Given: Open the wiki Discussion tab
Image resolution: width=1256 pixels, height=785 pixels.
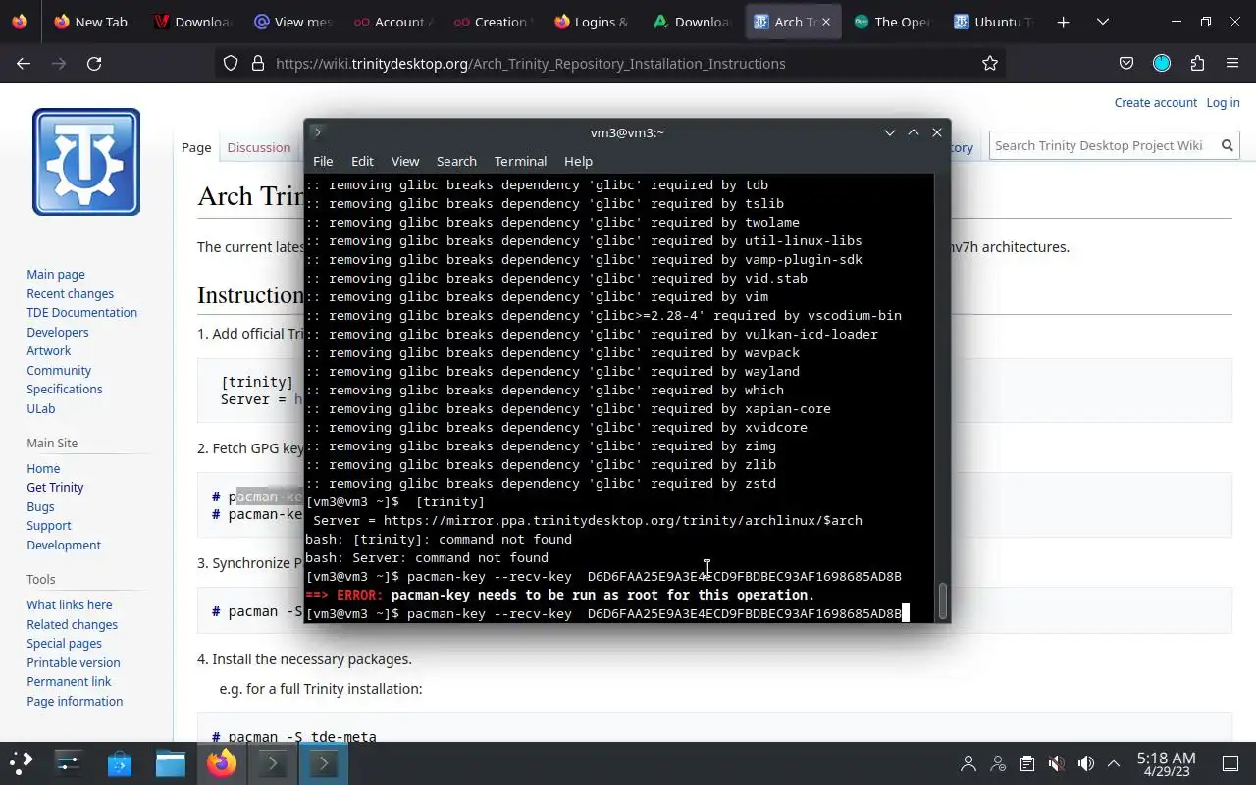Looking at the screenshot, I should [258, 147].
